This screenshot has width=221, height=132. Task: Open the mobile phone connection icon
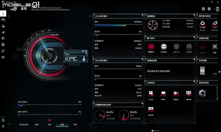(x=217, y=9)
